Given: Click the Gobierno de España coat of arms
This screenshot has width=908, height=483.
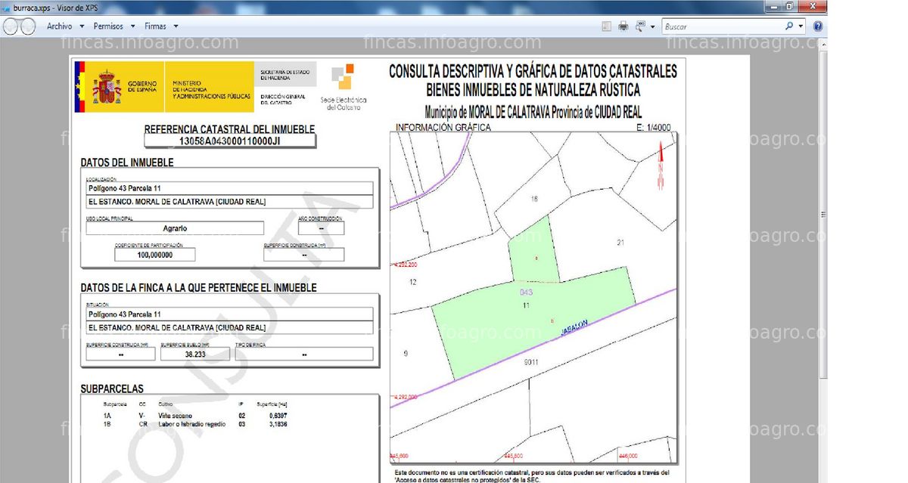Looking at the screenshot, I should (107, 88).
